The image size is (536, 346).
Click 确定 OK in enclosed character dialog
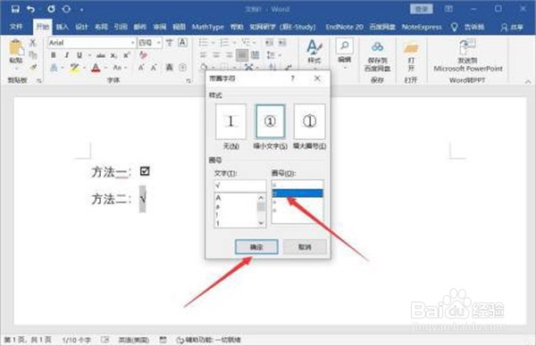[256, 247]
